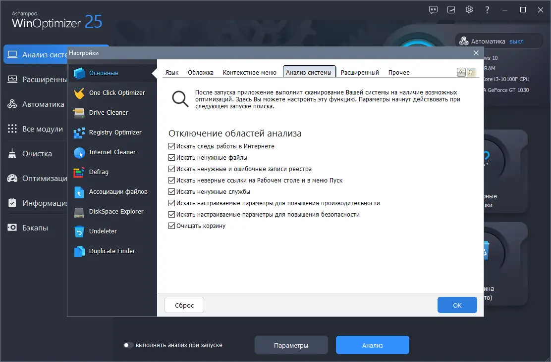
Task: Click the Отключение областей анализа heading
Action: pos(235,134)
